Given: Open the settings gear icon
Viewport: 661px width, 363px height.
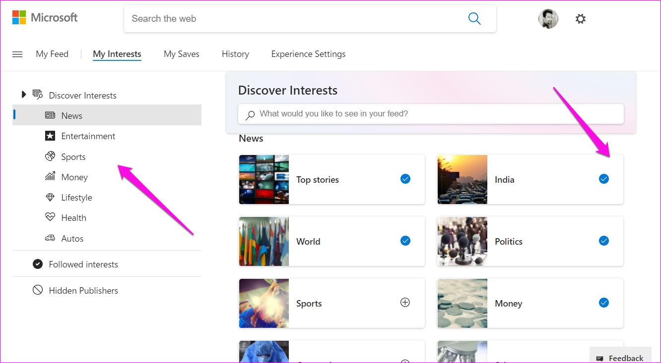Looking at the screenshot, I should 580,19.
